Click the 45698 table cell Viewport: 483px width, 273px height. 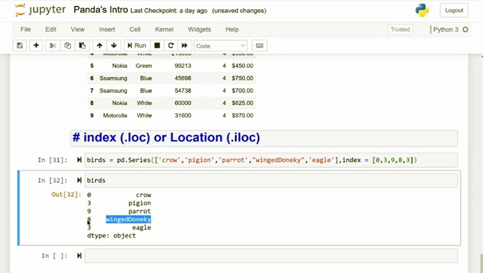[x=183, y=78]
